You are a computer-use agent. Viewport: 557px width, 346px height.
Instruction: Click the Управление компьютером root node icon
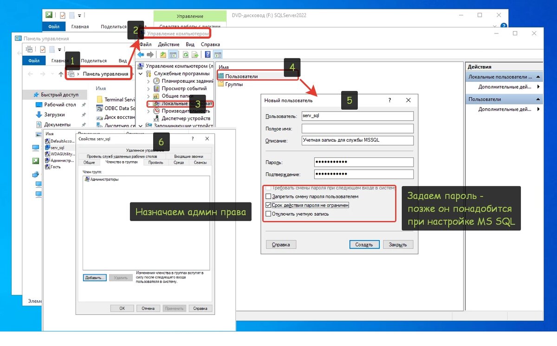(142, 66)
